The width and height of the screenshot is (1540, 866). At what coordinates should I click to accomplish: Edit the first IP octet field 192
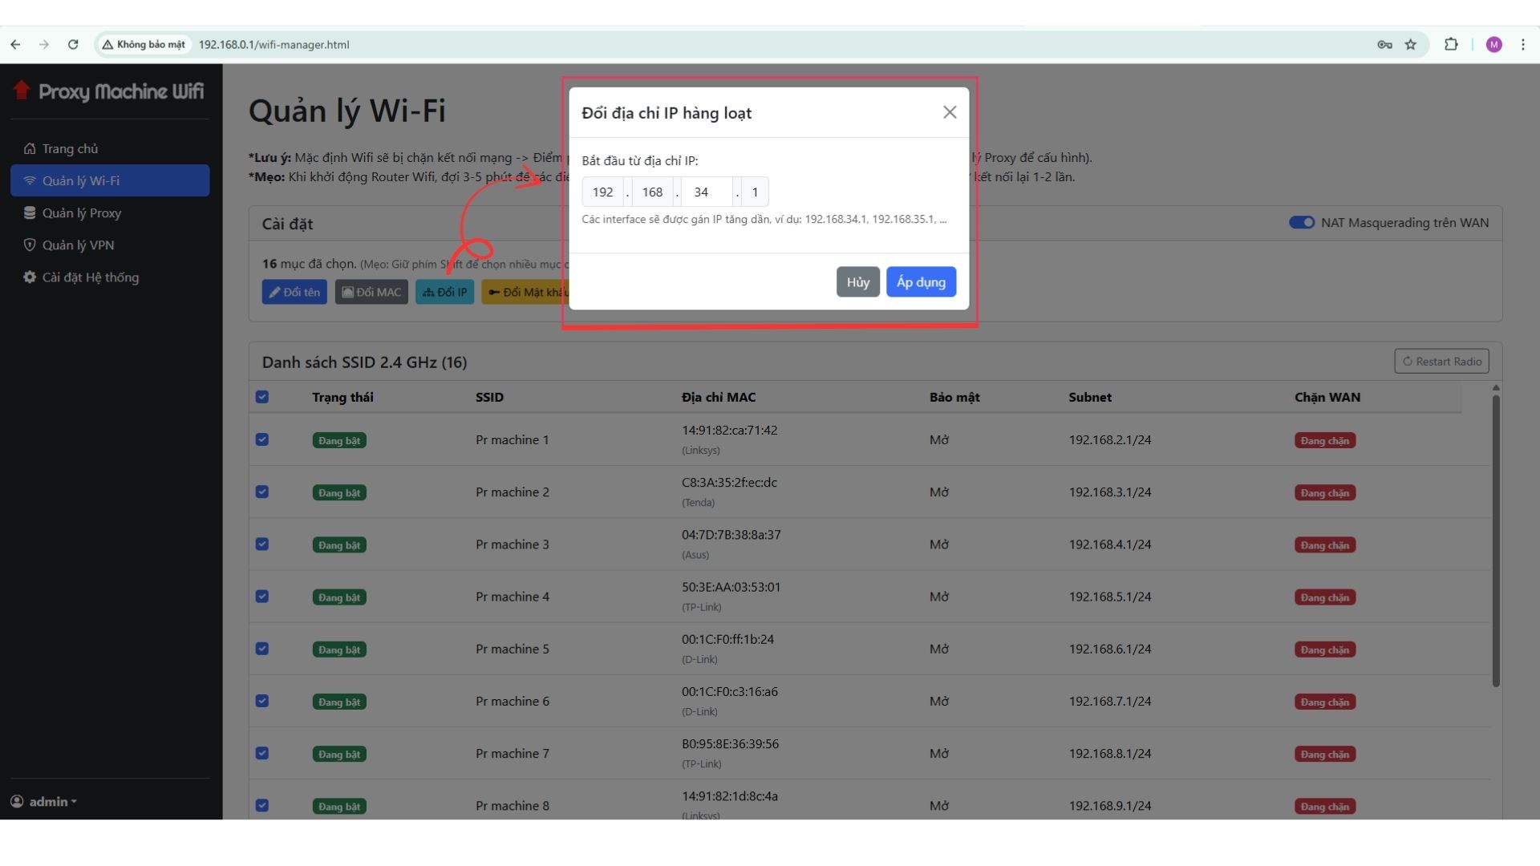click(603, 192)
